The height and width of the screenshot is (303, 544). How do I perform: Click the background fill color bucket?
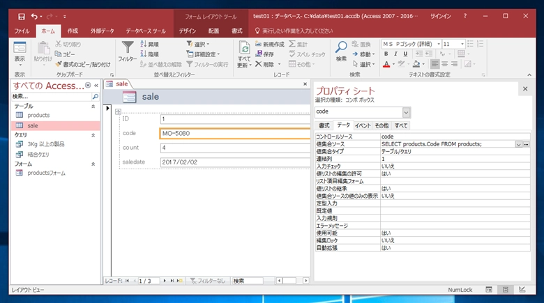click(x=416, y=64)
